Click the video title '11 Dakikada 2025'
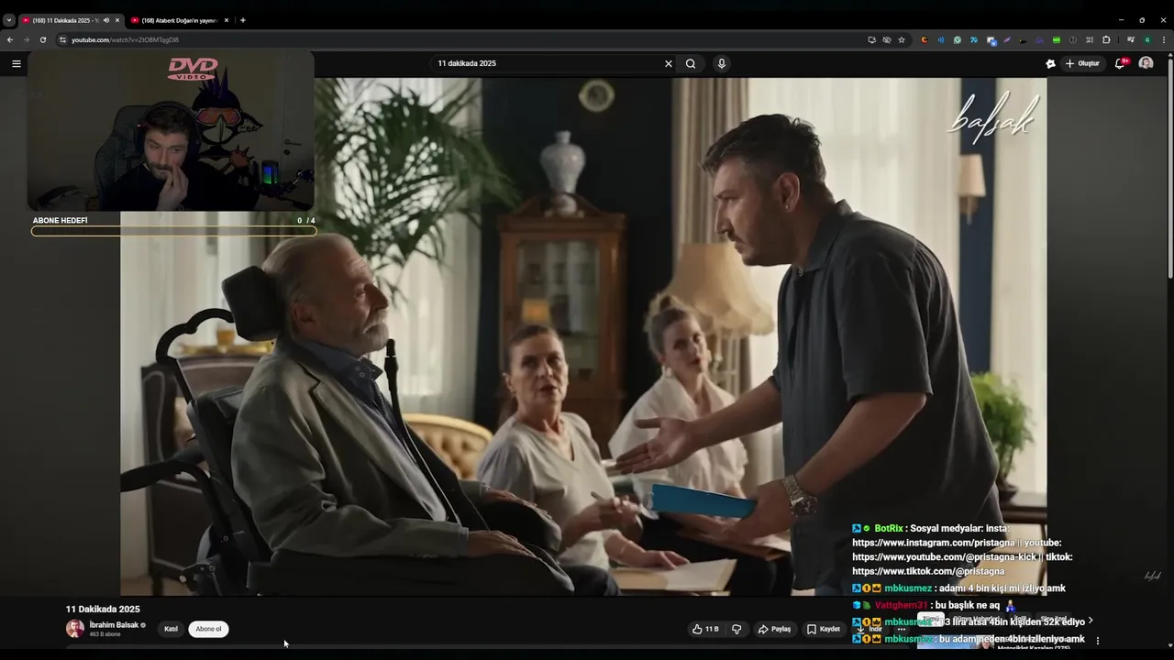 point(103,609)
